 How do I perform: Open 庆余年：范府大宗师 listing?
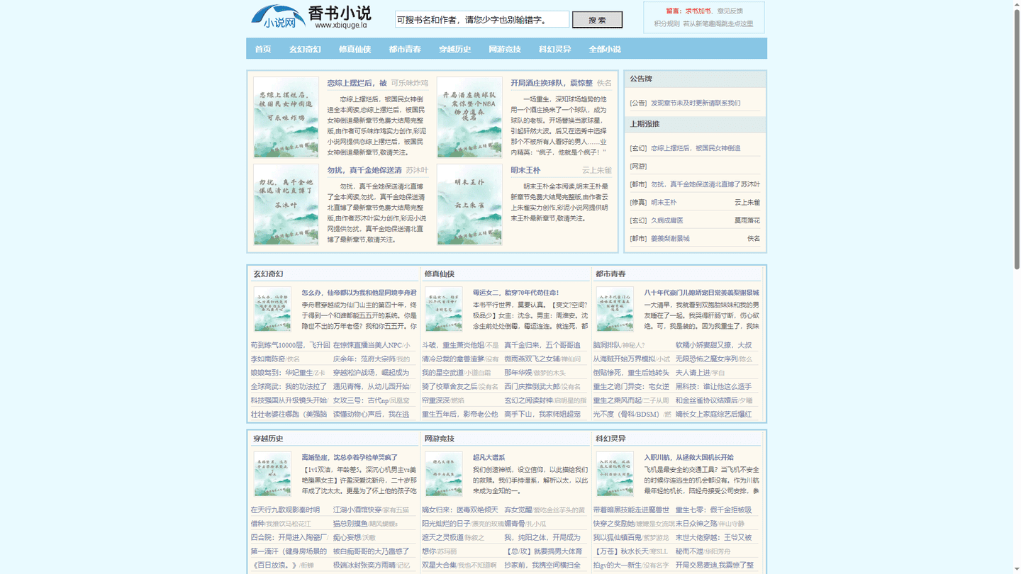(x=364, y=359)
